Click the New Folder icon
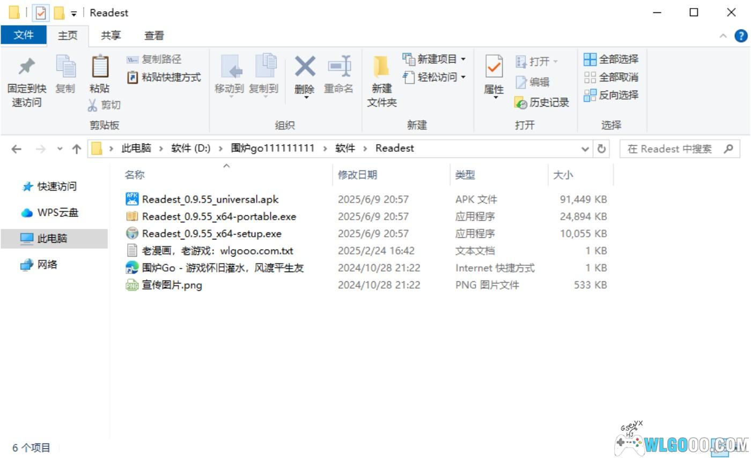 [x=381, y=67]
